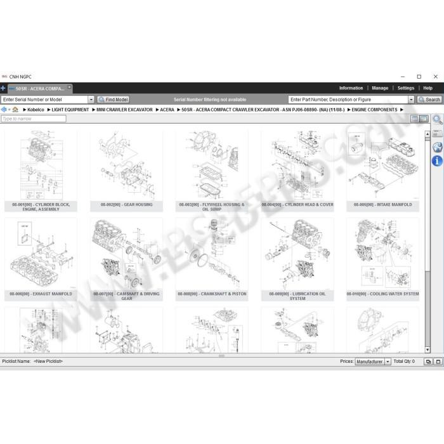Open 08-001[00] CYLINDER BLOCK, ENGINE, ASSEMBLY thumbnail
The width and height of the screenshot is (444, 444).
click(41, 171)
